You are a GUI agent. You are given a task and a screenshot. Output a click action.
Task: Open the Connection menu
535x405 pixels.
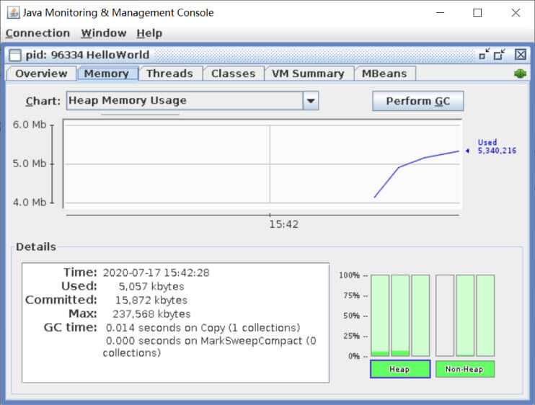[38, 33]
